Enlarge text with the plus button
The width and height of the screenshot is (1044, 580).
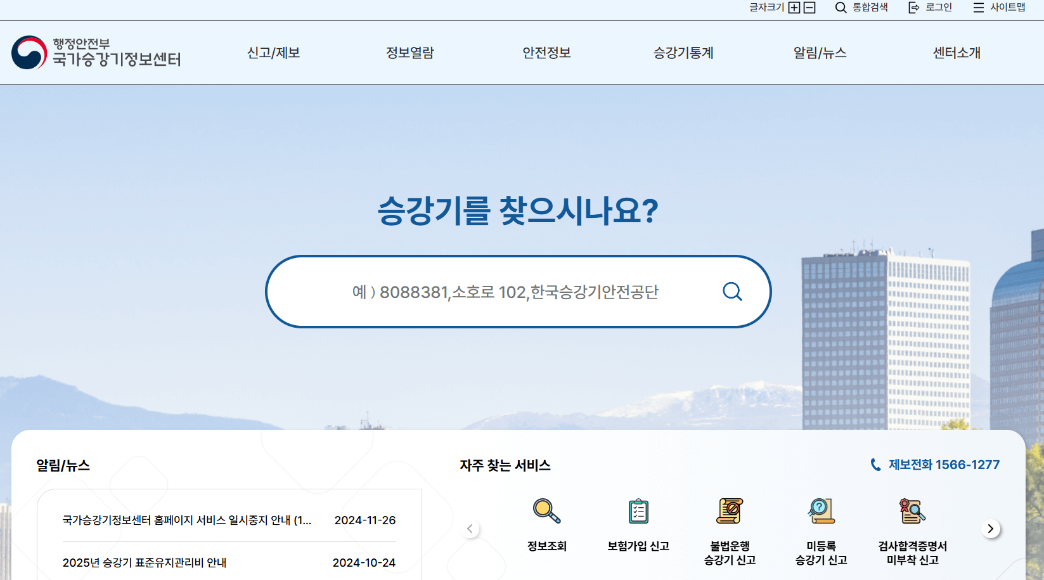(x=794, y=8)
